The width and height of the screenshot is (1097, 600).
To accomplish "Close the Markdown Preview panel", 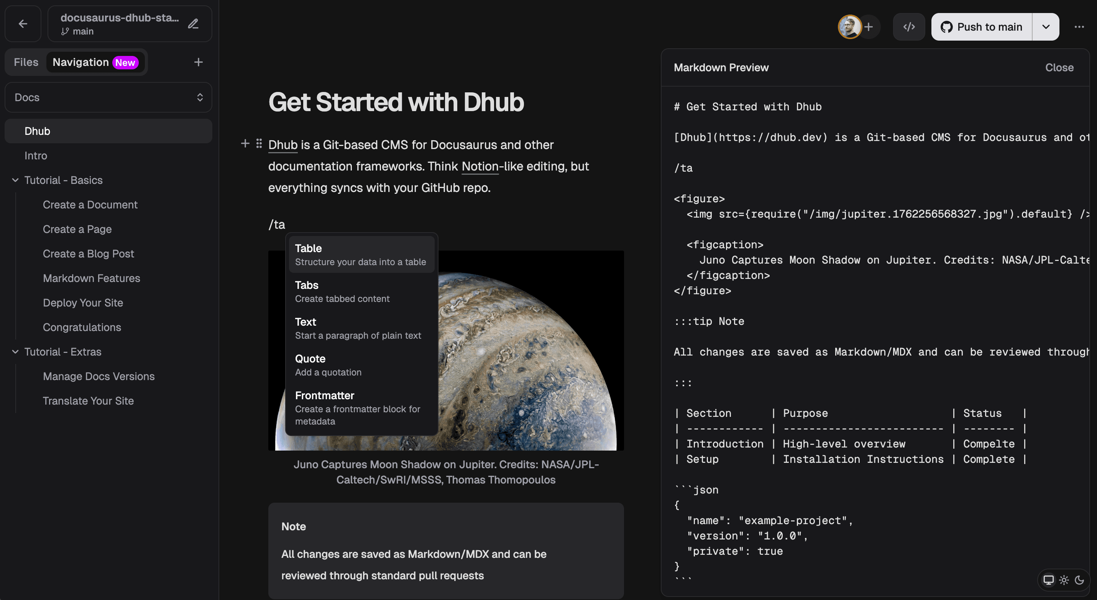I will pos(1059,67).
